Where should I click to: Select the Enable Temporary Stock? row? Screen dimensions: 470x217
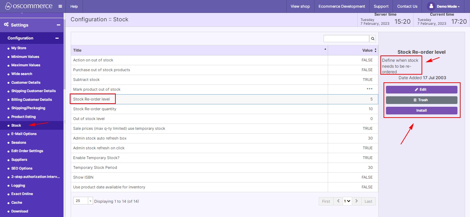tap(225, 158)
